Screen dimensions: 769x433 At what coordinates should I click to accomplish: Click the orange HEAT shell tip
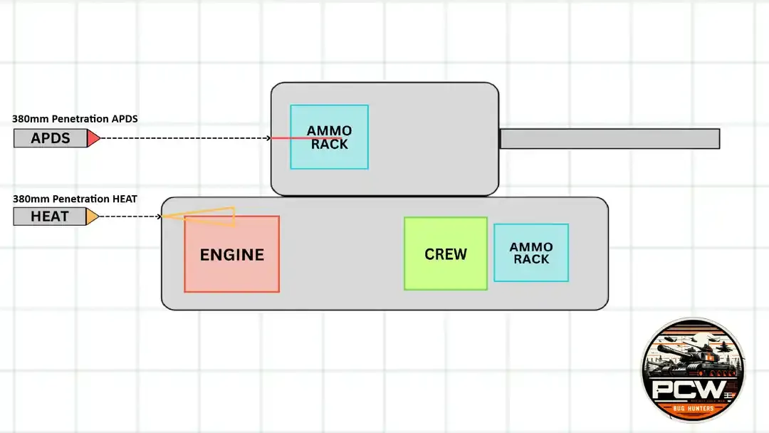(x=92, y=216)
